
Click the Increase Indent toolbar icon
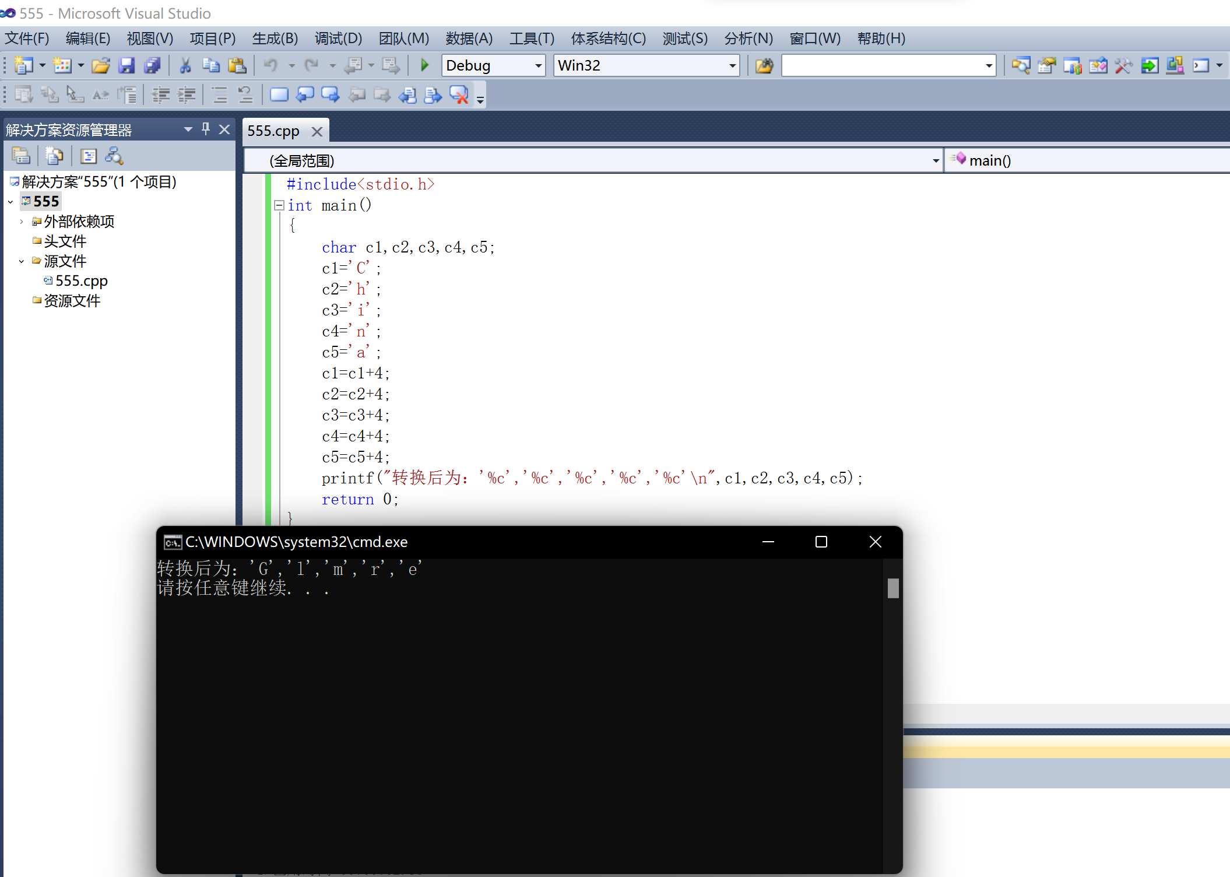187,94
